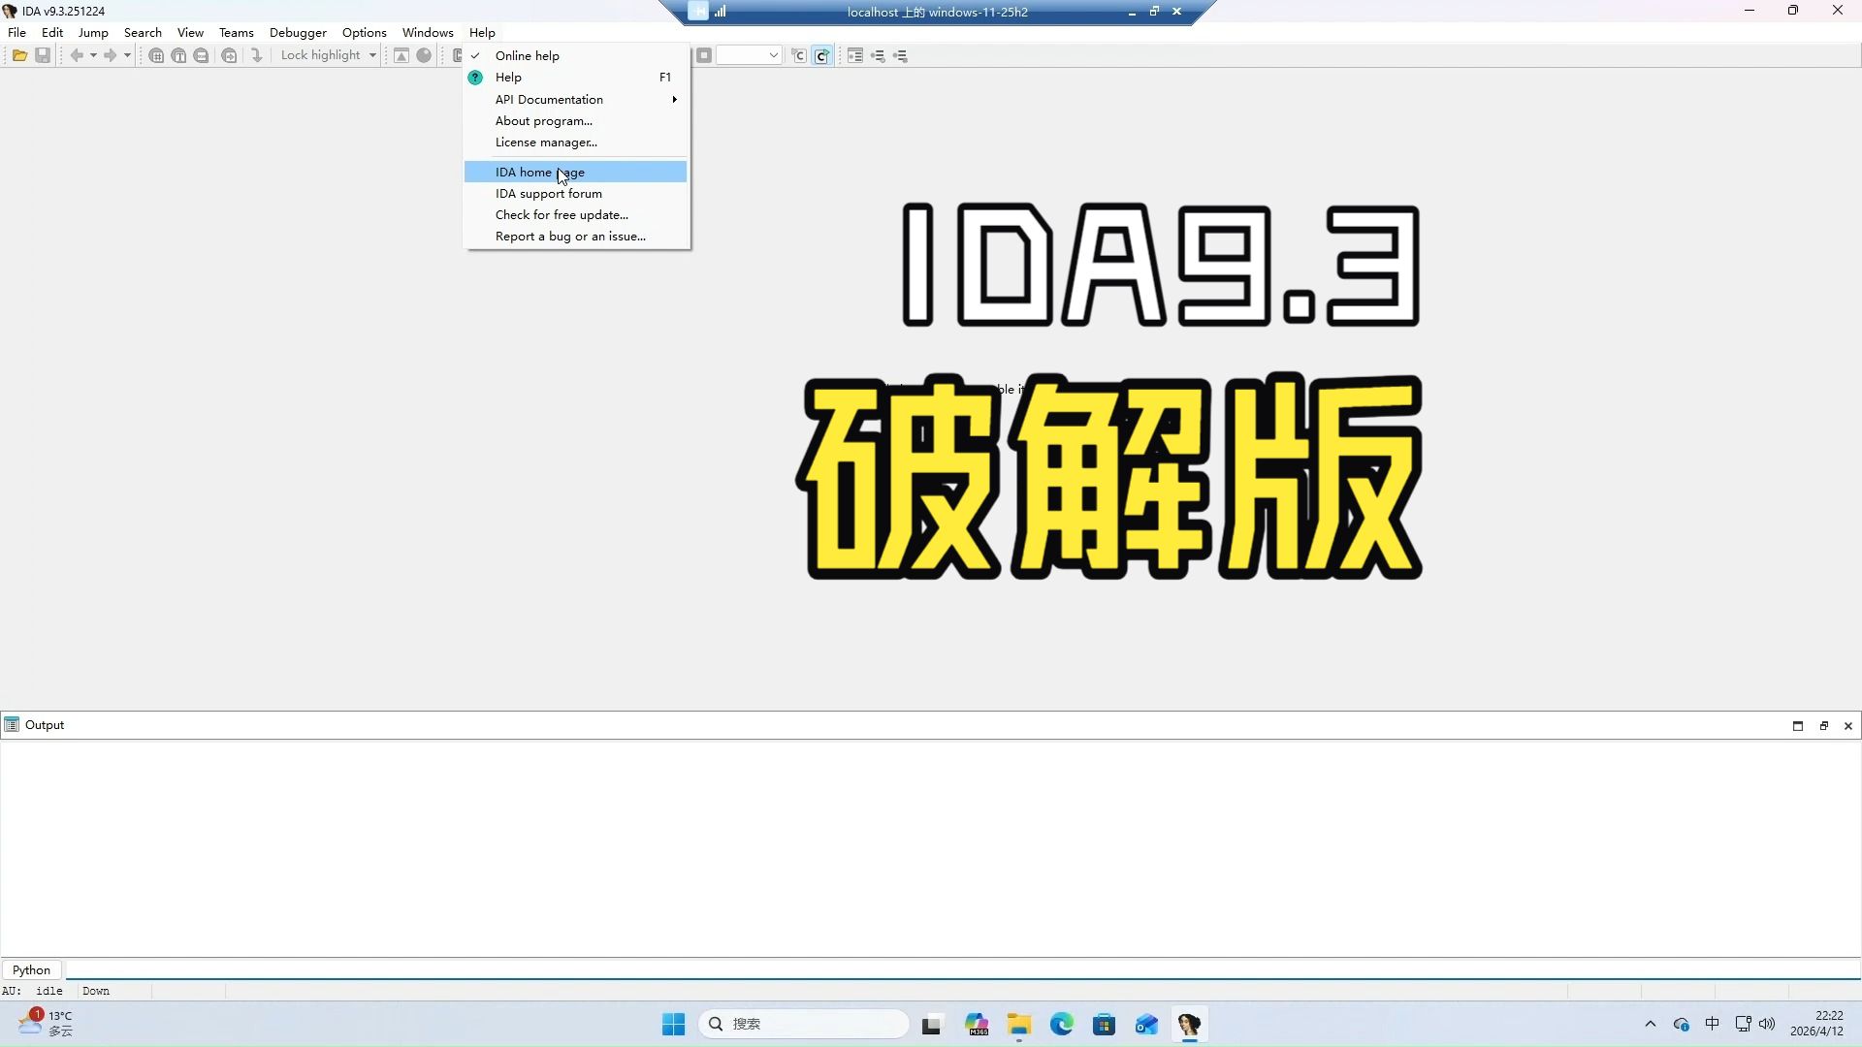Click the square stop icon in toolbar
This screenshot has height=1047, width=1862.
[x=704, y=55]
